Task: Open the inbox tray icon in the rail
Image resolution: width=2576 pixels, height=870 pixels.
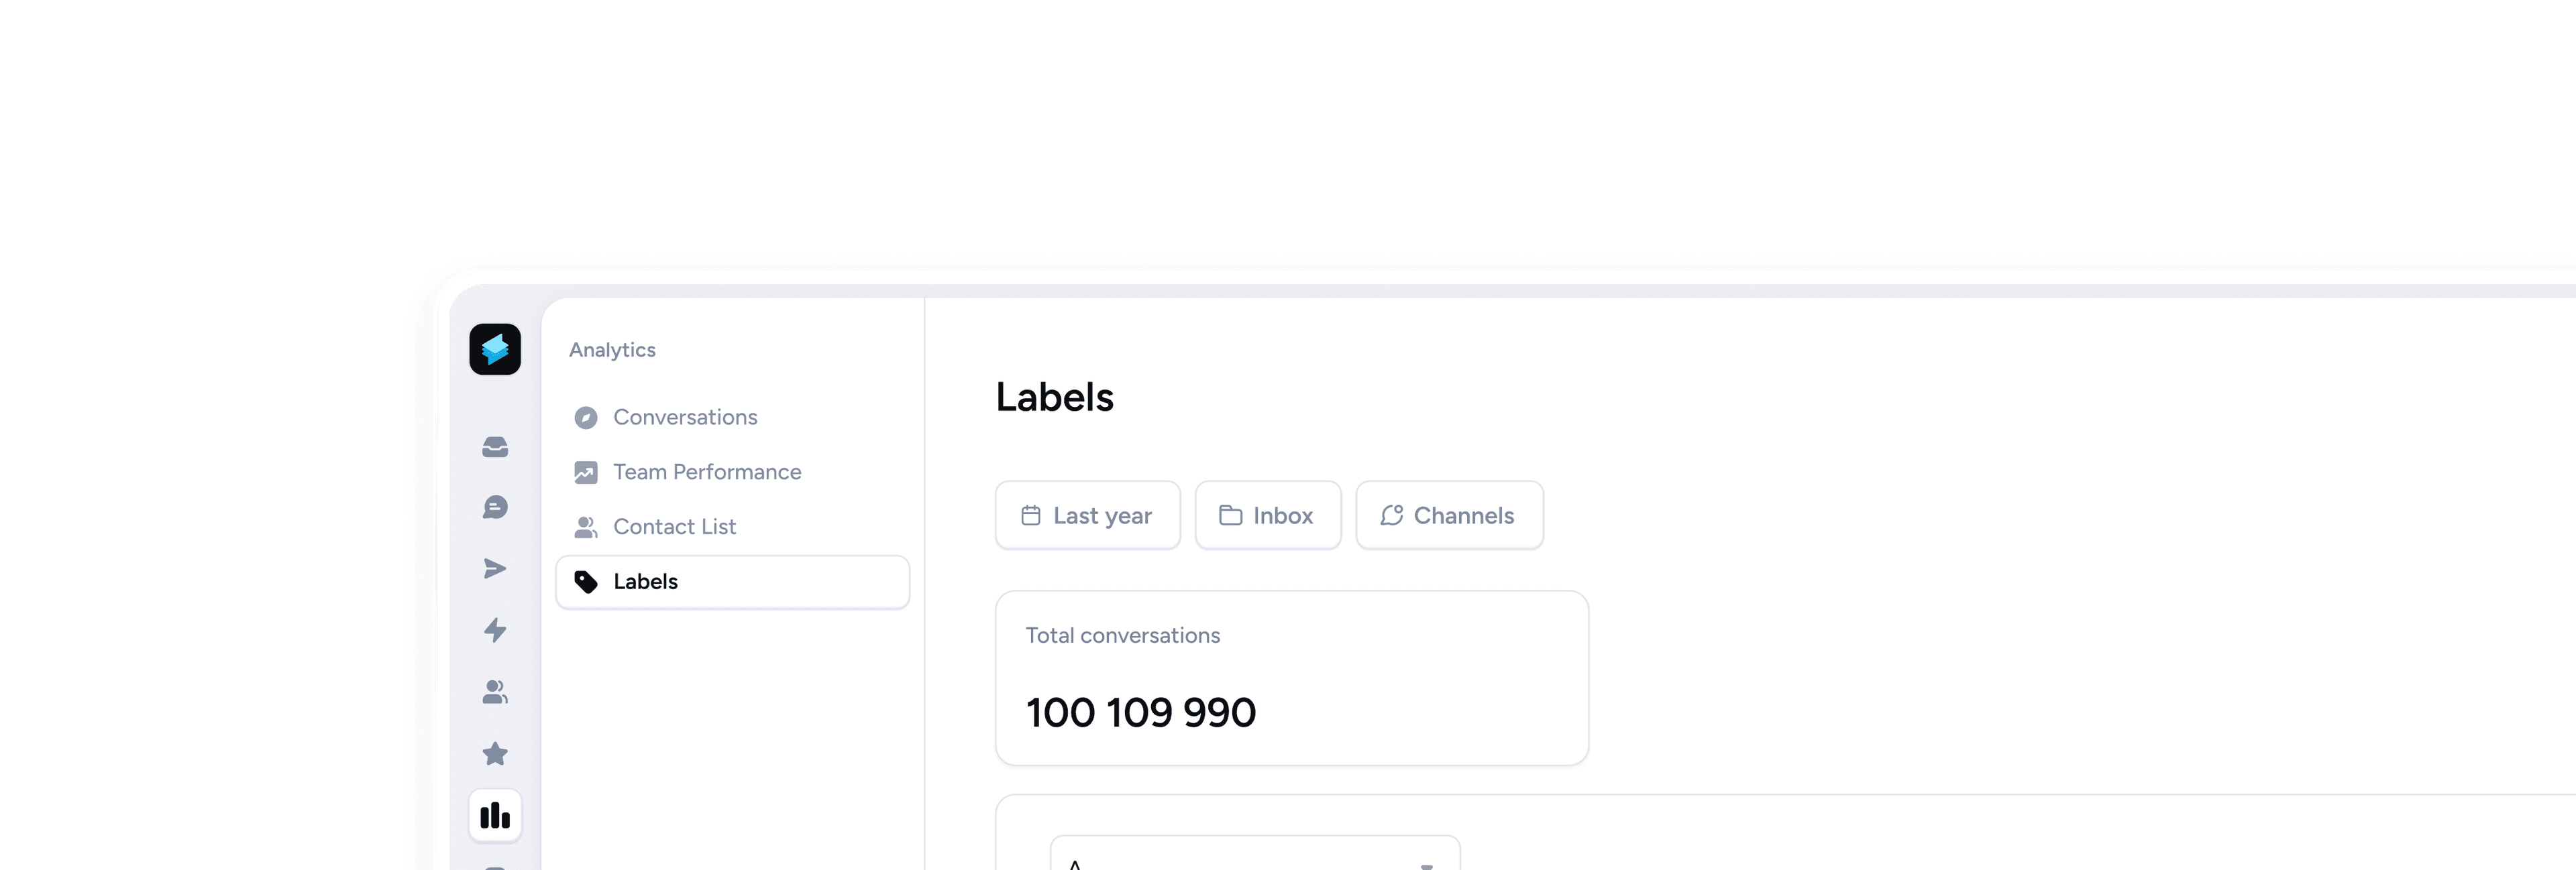Action: (495, 446)
